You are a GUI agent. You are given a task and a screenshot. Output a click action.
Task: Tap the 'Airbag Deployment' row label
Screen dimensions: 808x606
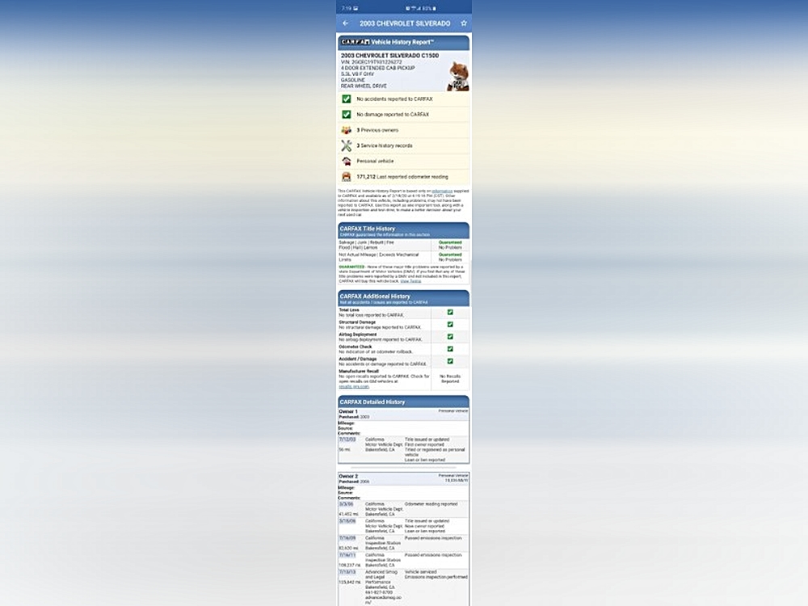click(358, 335)
